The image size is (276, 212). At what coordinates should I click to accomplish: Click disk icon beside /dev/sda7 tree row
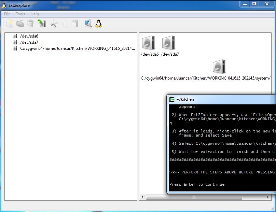tap(15, 42)
